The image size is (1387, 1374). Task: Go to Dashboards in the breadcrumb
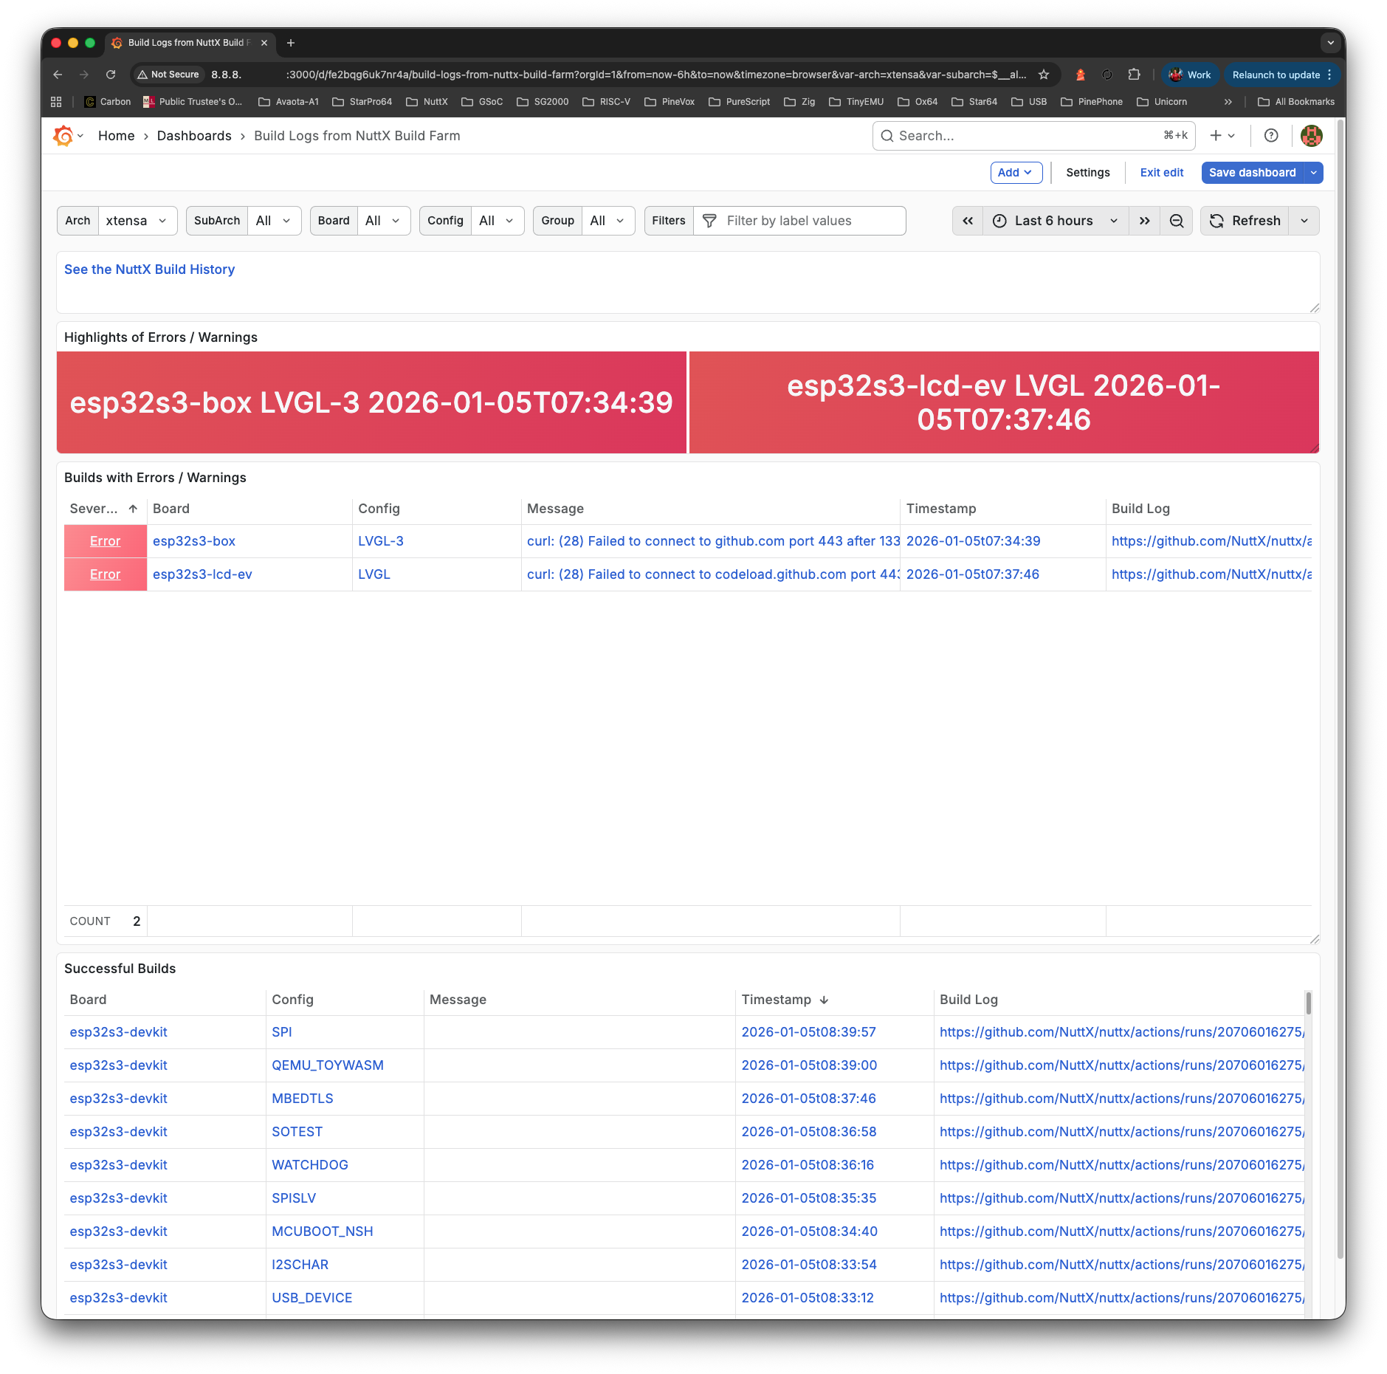coord(194,135)
